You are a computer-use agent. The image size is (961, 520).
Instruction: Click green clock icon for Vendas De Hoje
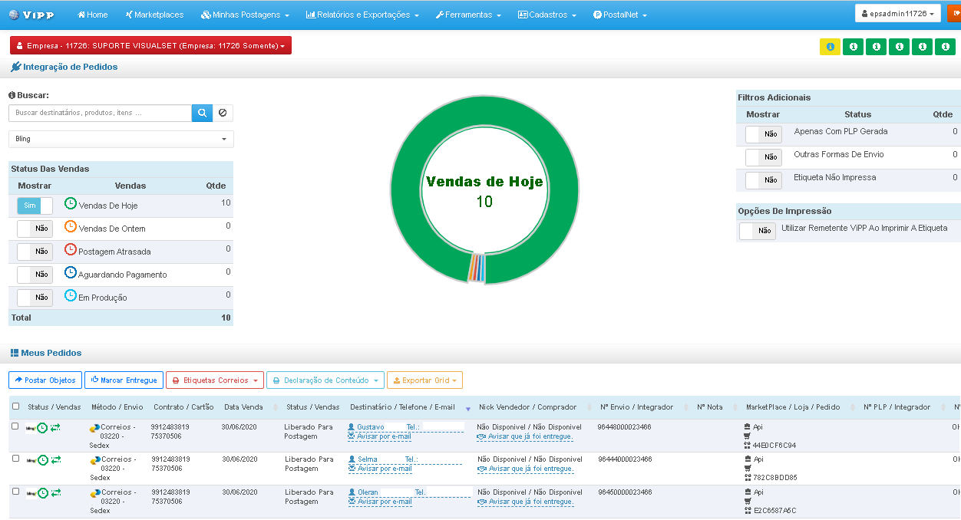point(71,204)
